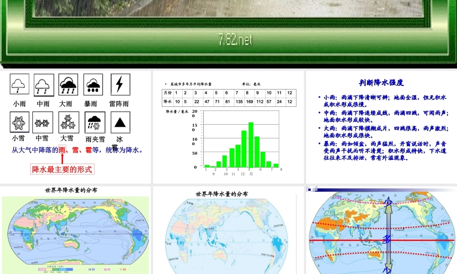Click the 中雪 label text
Screen dimensions: 457x274
[x=42, y=138]
